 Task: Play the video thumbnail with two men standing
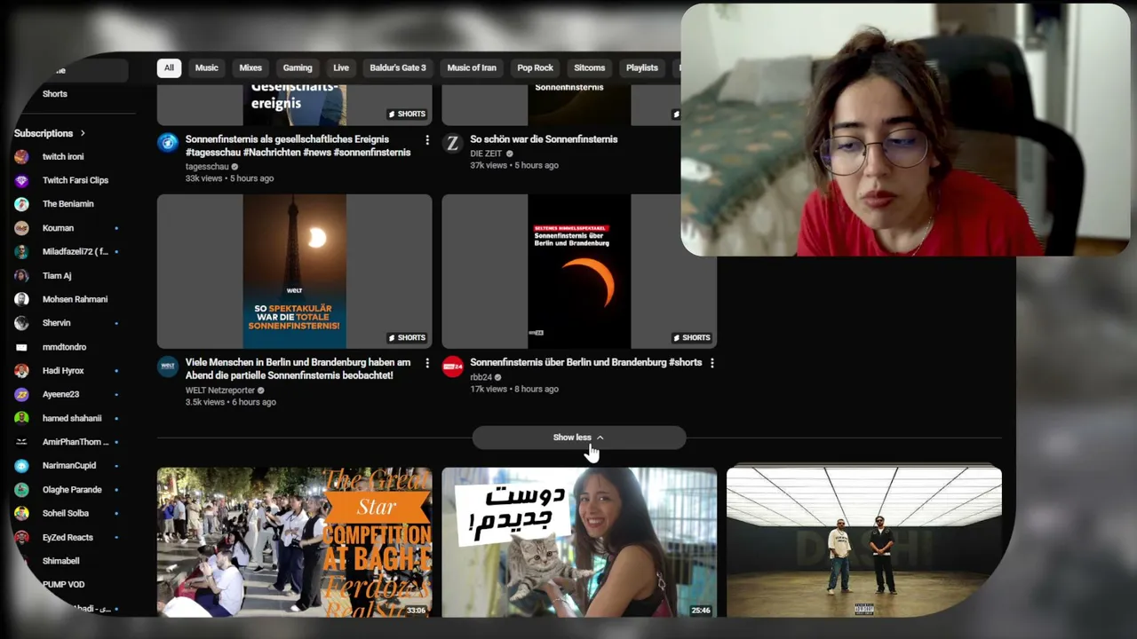pos(864,542)
